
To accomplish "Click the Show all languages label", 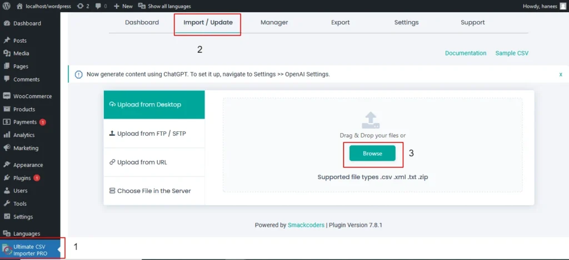I will [169, 6].
